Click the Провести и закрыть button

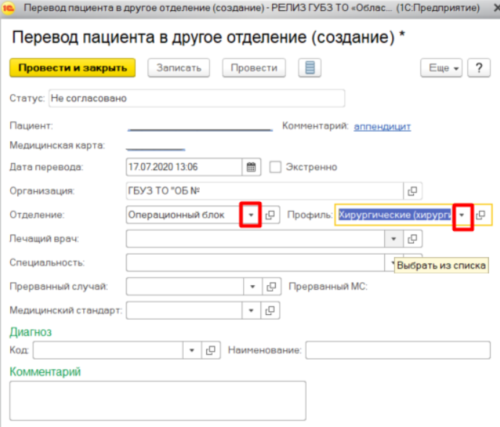72,68
